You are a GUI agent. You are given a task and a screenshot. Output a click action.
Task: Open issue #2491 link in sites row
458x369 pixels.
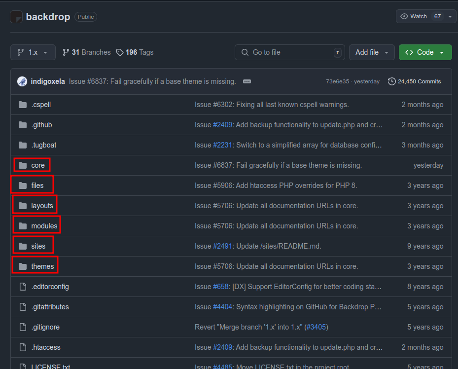tap(223, 246)
